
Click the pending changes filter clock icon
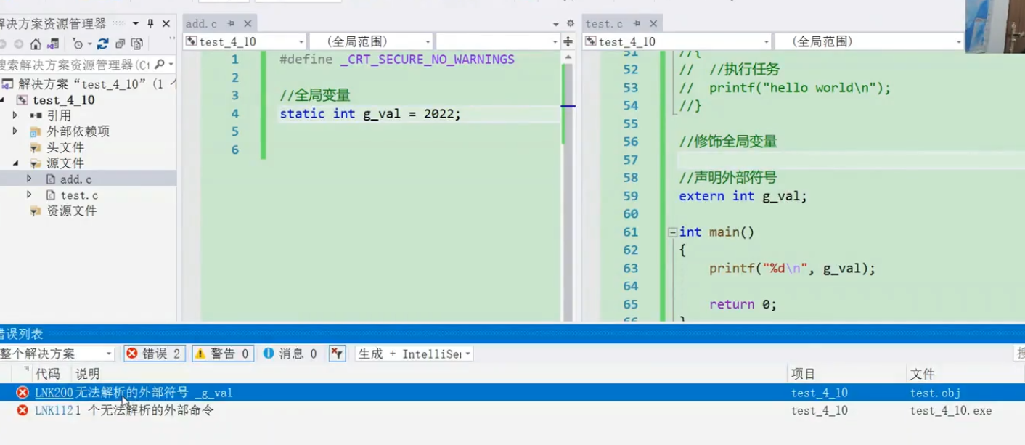click(78, 44)
